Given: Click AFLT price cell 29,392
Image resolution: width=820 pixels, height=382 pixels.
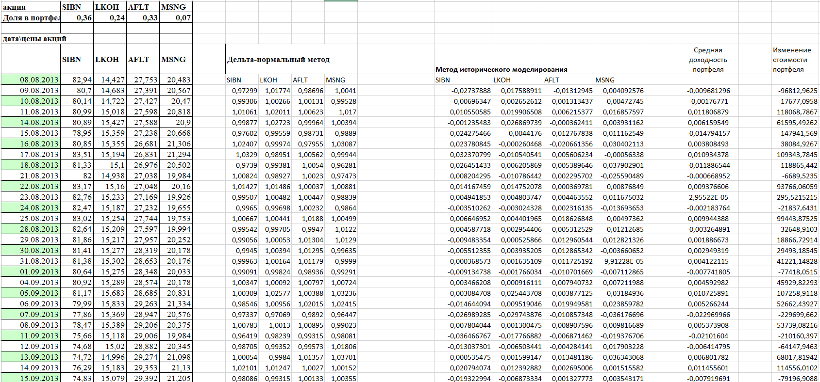Looking at the screenshot, I should pos(143,378).
